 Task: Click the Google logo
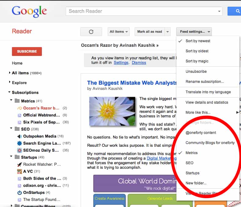point(29,12)
